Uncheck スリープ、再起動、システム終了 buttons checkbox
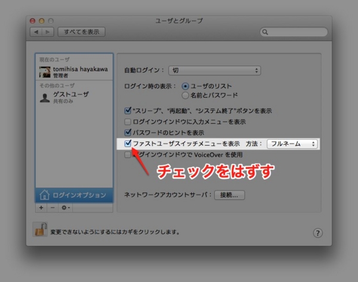Image resolution: width=358 pixels, height=282 pixels. click(x=128, y=111)
